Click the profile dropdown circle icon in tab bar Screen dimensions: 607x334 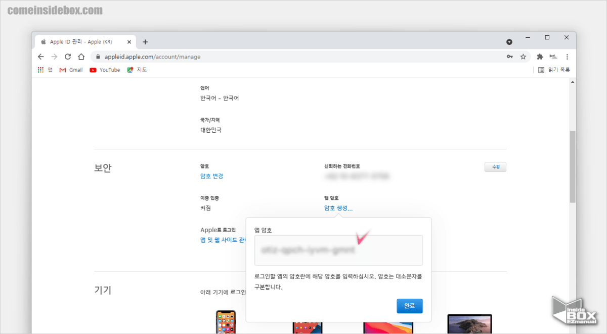pyautogui.click(x=509, y=41)
